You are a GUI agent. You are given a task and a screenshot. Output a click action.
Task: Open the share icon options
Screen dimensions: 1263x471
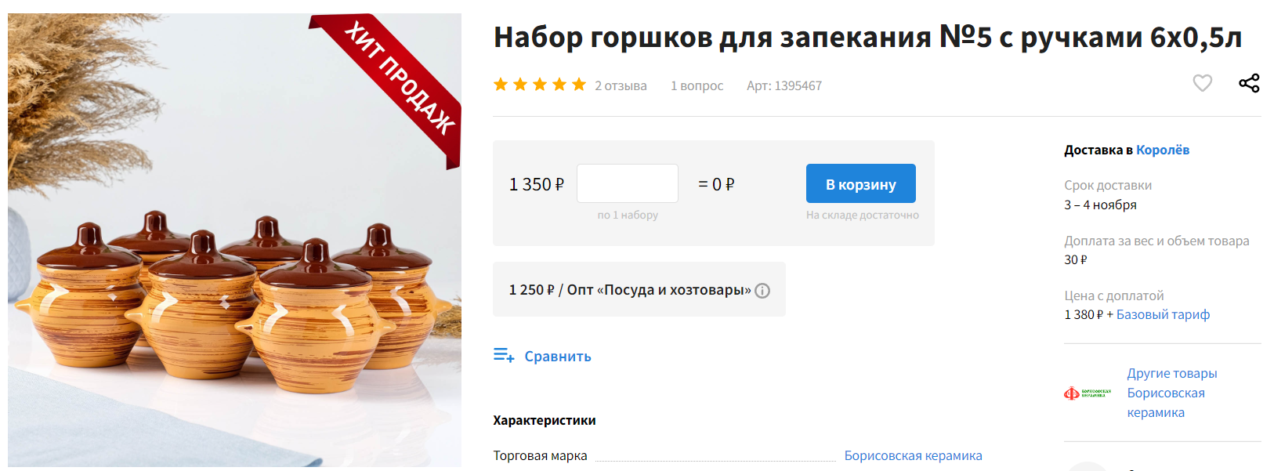[1249, 83]
